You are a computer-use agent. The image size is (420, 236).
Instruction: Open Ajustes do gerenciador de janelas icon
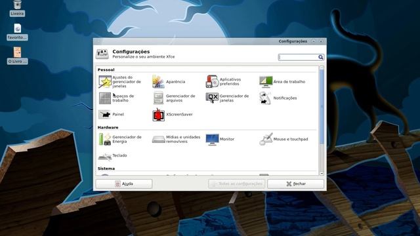[x=105, y=81]
